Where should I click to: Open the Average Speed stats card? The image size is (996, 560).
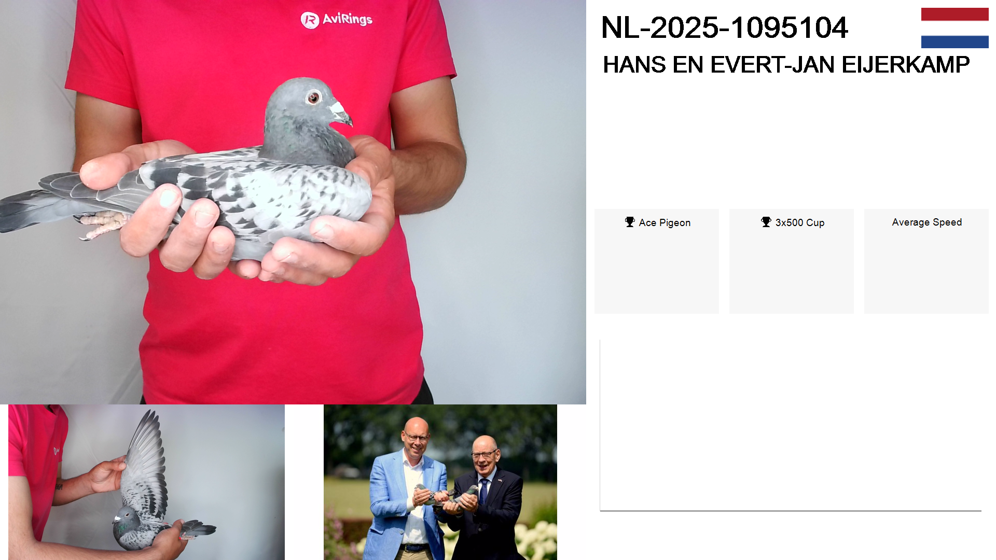tap(926, 261)
